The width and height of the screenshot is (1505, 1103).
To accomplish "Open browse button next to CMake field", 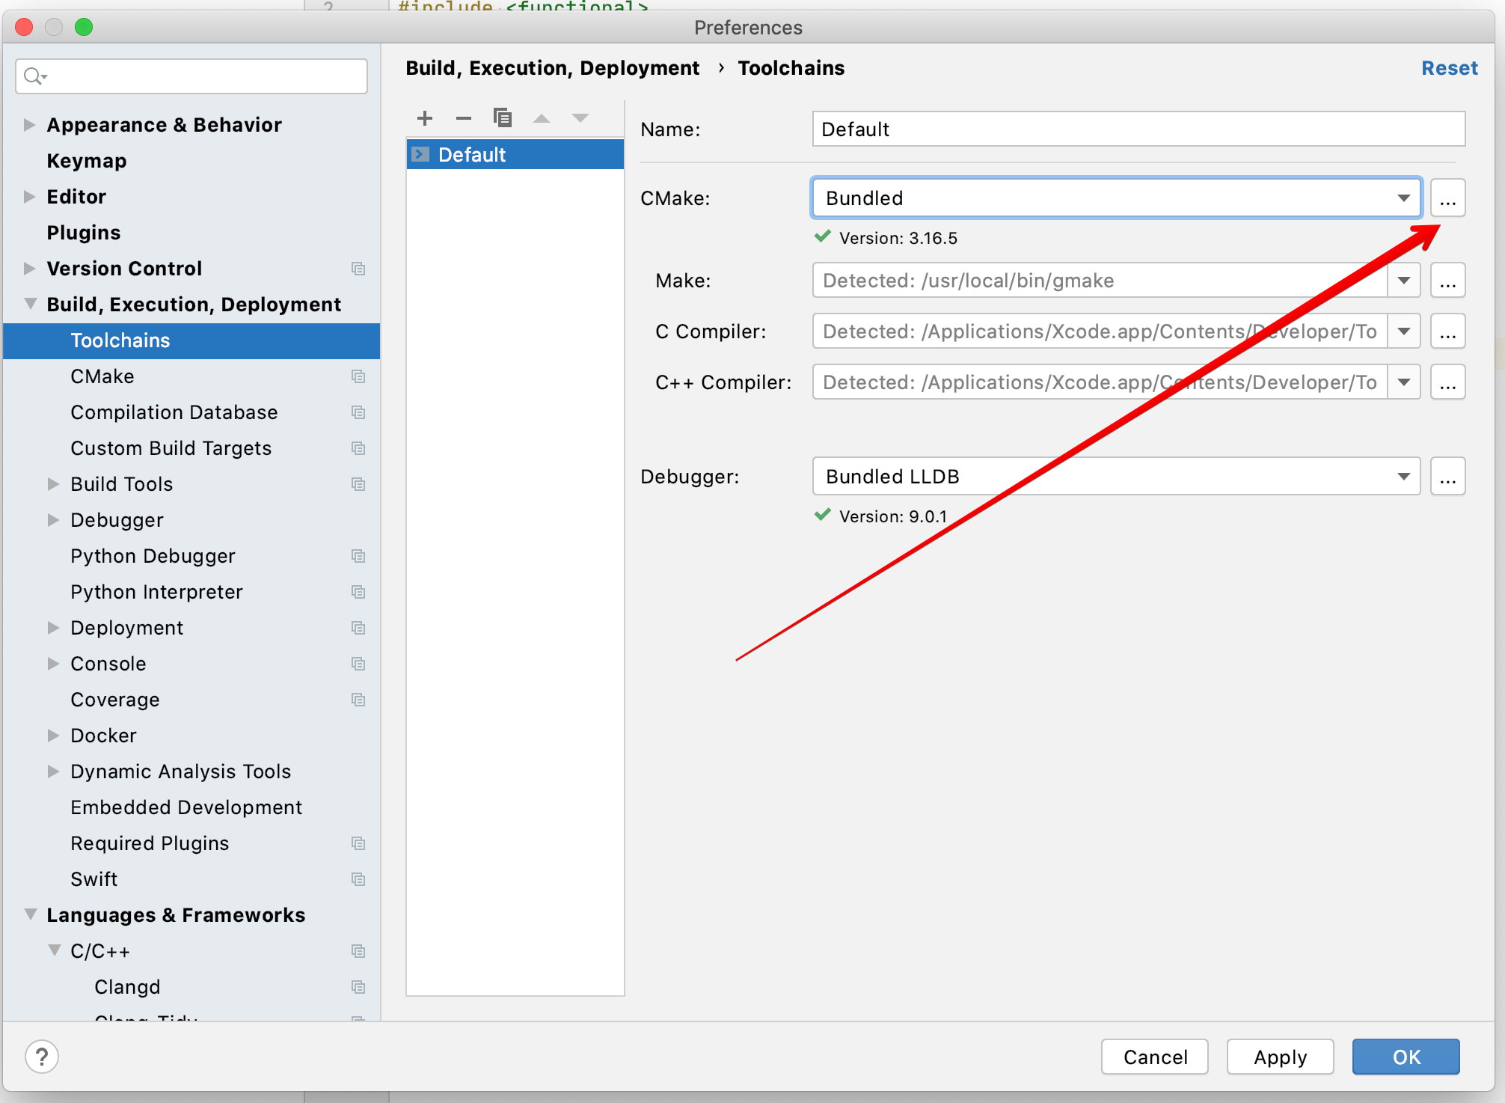I will 1447,198.
